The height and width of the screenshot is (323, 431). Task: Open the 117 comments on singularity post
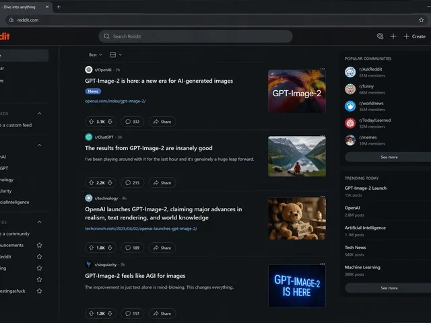[132, 314]
